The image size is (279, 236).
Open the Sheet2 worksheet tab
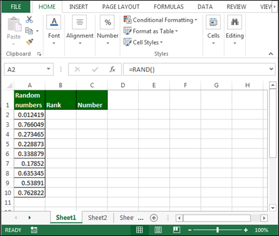tap(98, 218)
